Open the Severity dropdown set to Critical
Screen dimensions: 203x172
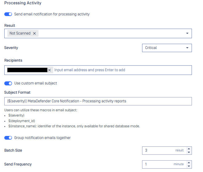pos(167,48)
